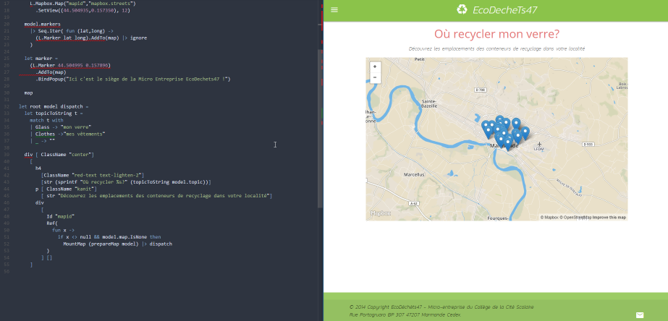Screen dimensions: 668x321
Task: Zoom out of the map with minus button
Action: [375, 77]
